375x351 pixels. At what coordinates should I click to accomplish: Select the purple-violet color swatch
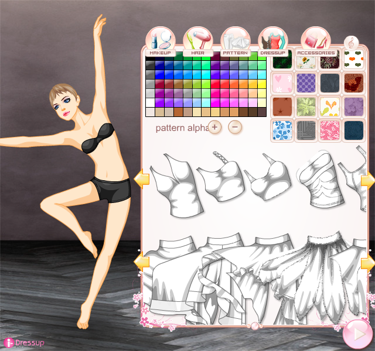(x=159, y=103)
